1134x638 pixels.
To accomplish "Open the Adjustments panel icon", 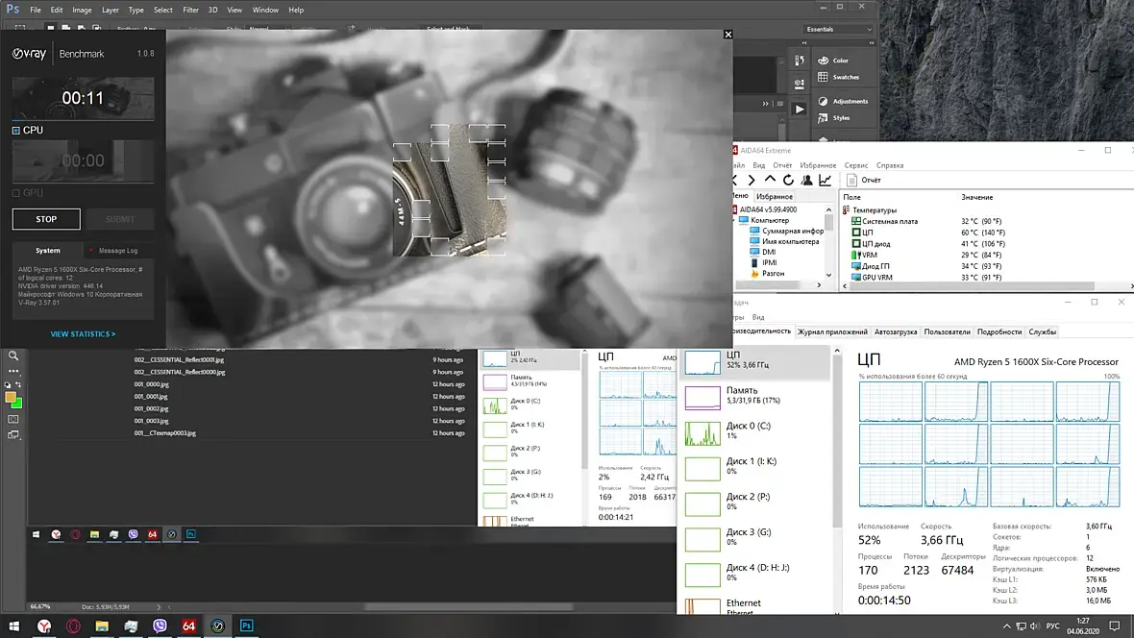I will click(824, 101).
